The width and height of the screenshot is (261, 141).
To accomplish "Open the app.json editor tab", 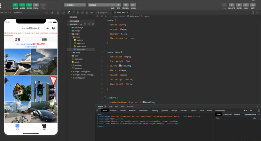I will pos(103,12).
